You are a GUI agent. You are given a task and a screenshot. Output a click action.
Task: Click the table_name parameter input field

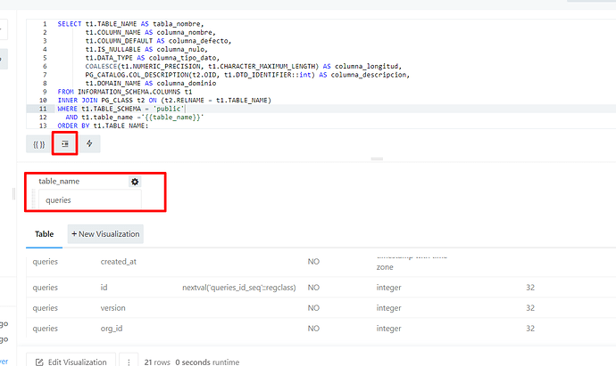90,200
